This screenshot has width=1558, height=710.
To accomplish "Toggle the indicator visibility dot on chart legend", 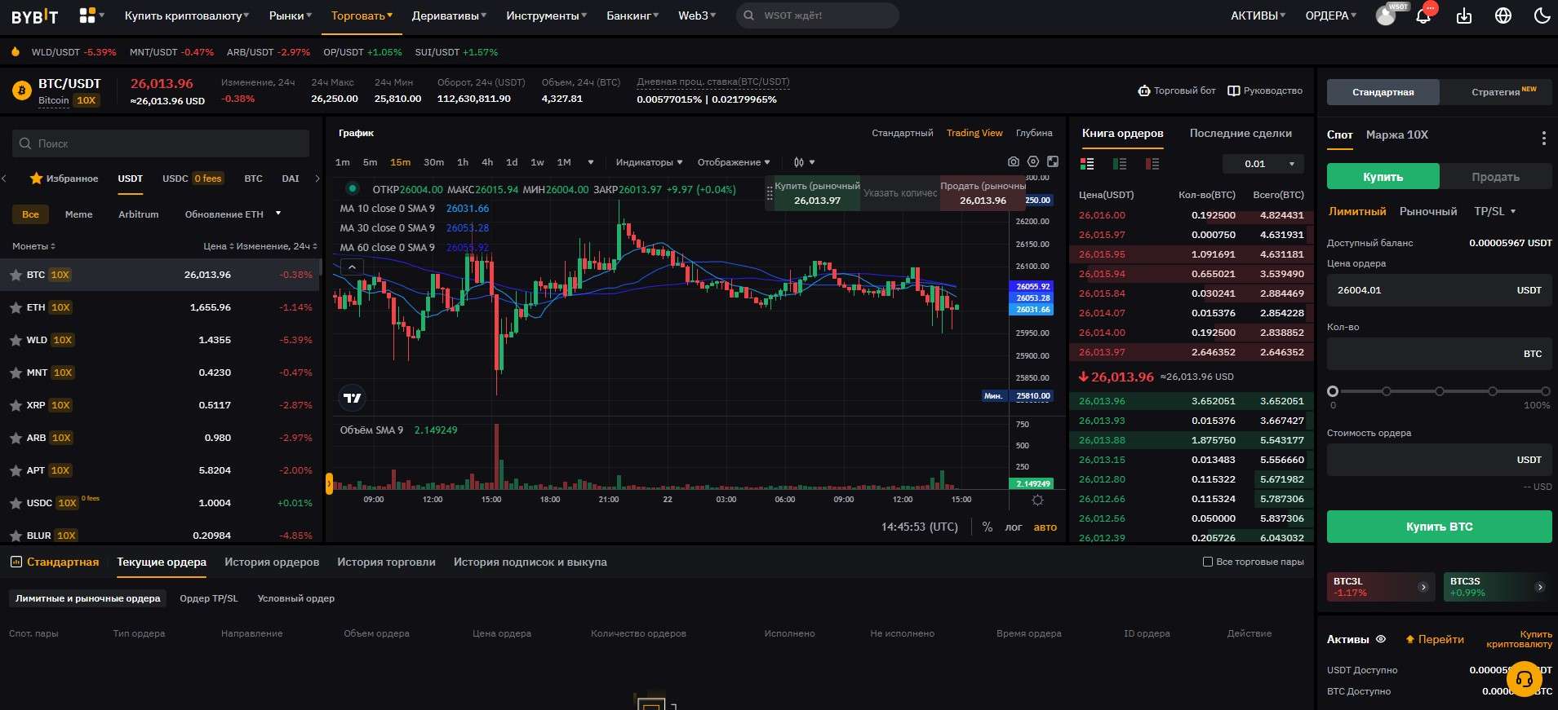I will pos(352,188).
